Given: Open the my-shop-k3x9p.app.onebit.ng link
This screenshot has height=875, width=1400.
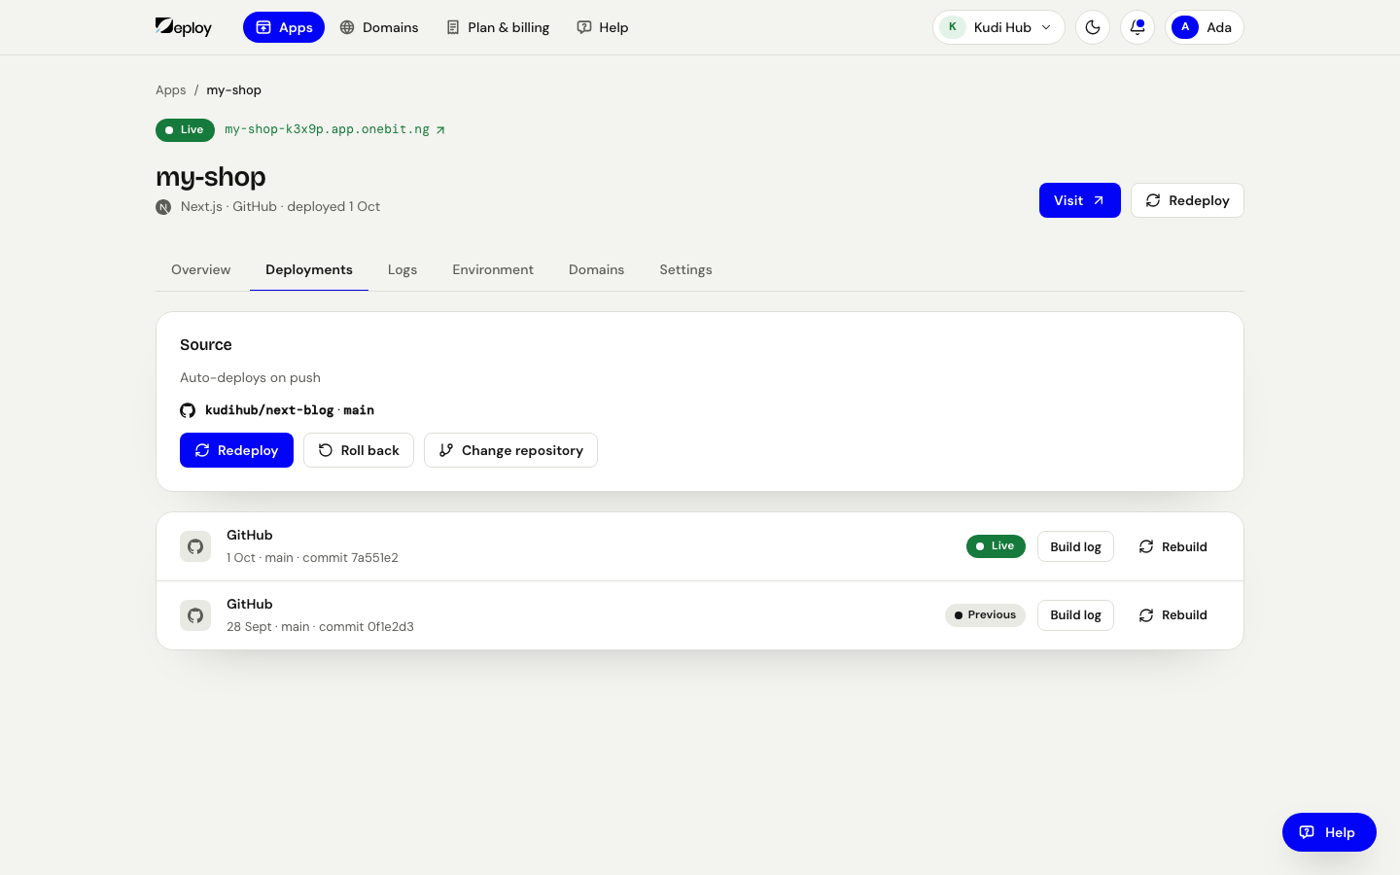Looking at the screenshot, I should point(334,129).
